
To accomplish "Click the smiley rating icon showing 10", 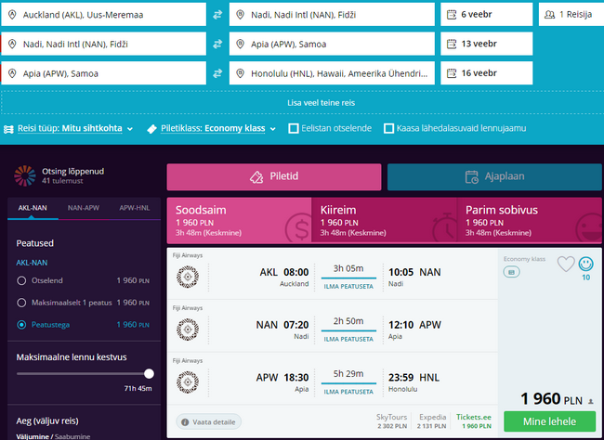I will (x=586, y=264).
